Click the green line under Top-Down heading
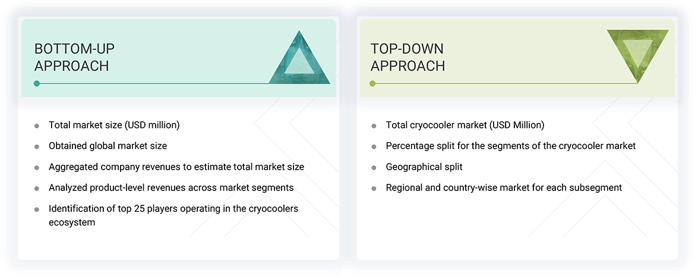Screen dimensions: 695x277 [505, 84]
